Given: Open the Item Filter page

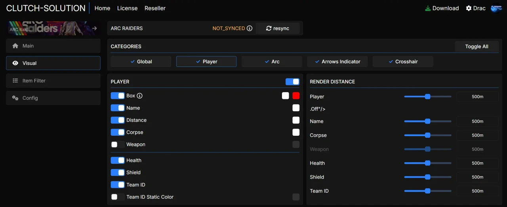Looking at the screenshot, I should coord(53,81).
